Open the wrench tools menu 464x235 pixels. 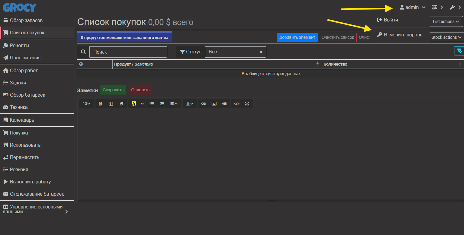455,7
